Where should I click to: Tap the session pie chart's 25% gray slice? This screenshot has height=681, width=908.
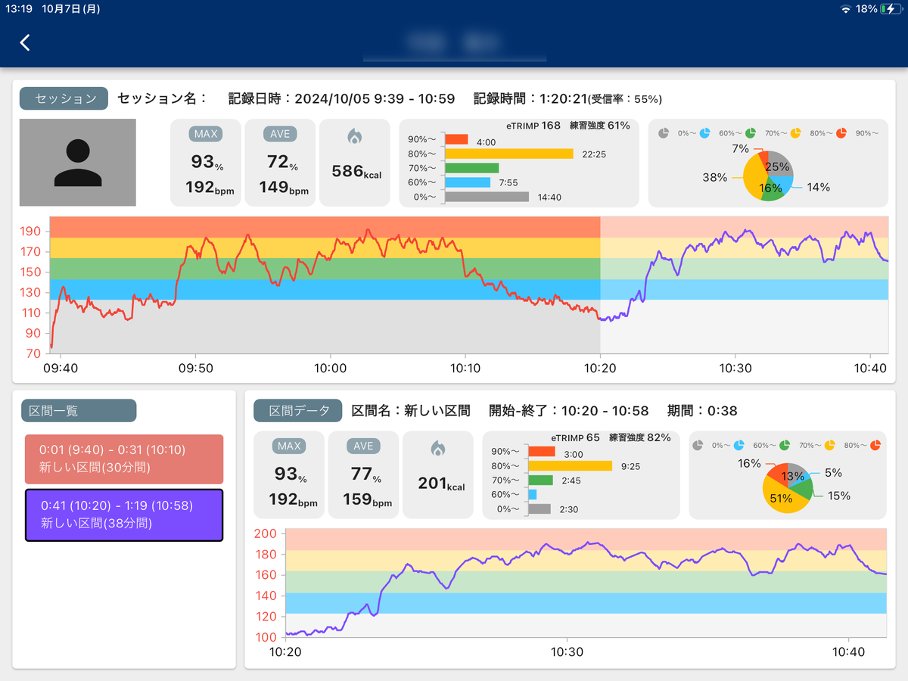click(780, 165)
